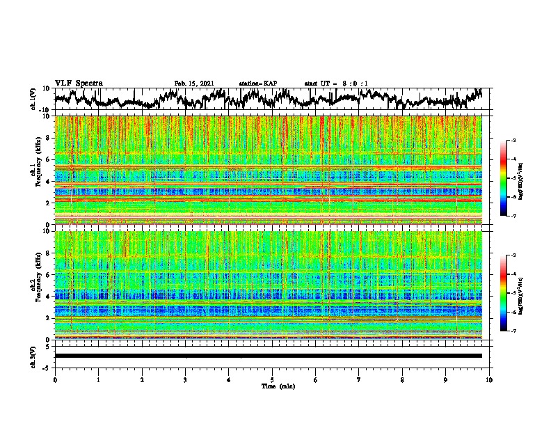This screenshot has width=551, height=426.
Task: Click the -5 tick on ch.3(V) axis
Action: coord(47,368)
